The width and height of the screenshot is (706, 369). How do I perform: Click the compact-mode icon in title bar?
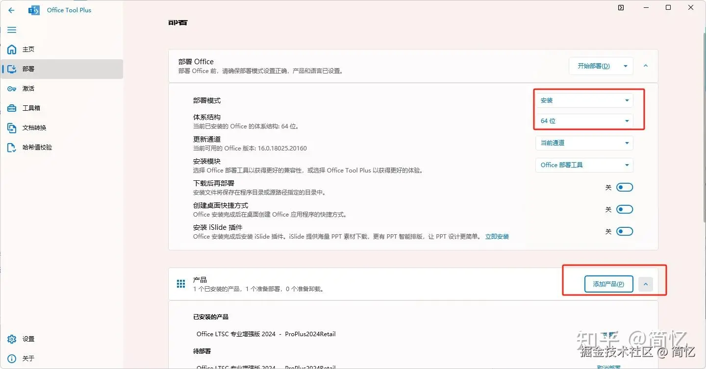tap(621, 8)
